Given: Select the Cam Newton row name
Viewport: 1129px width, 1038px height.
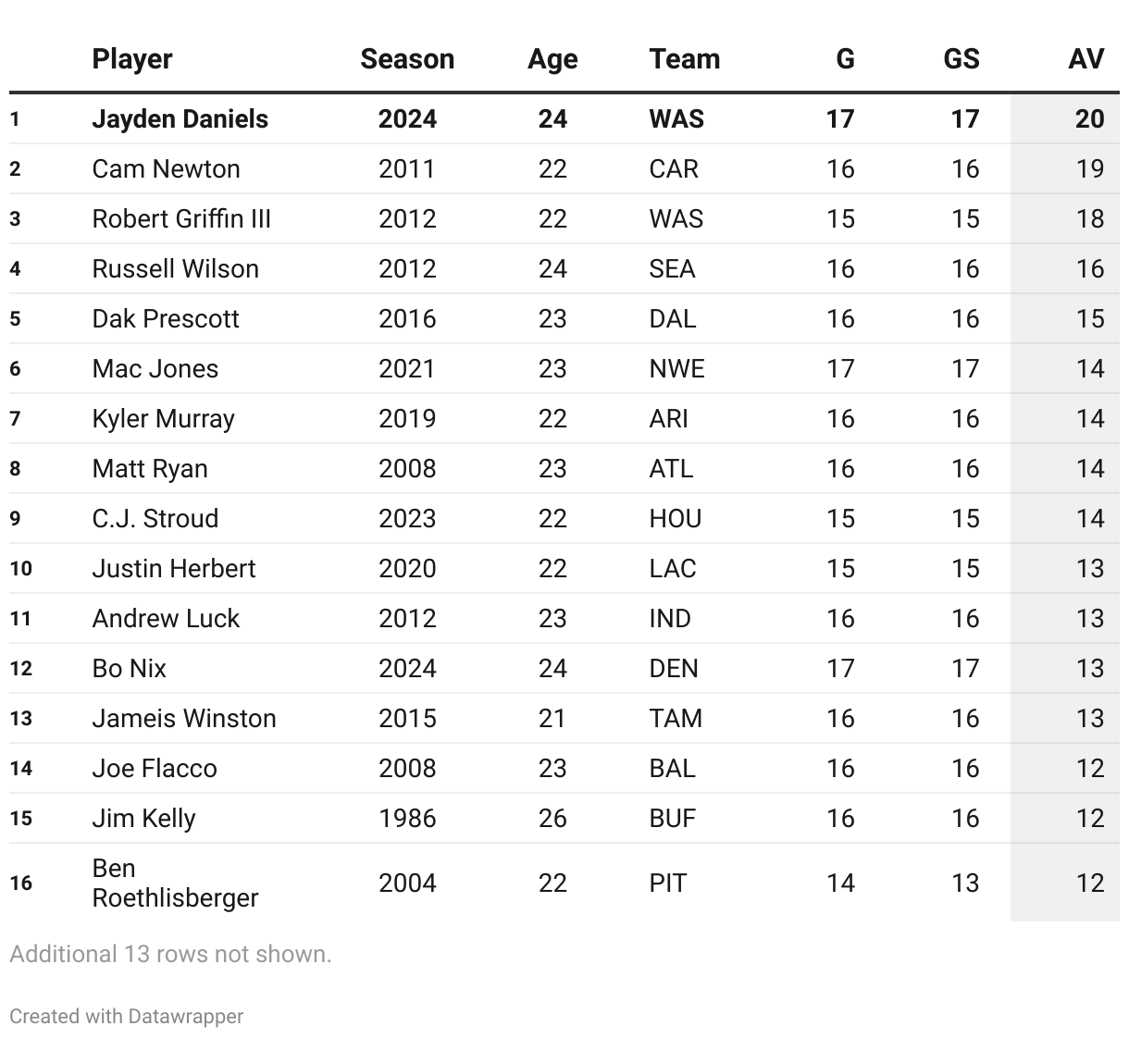Looking at the screenshot, I should coord(167,169).
